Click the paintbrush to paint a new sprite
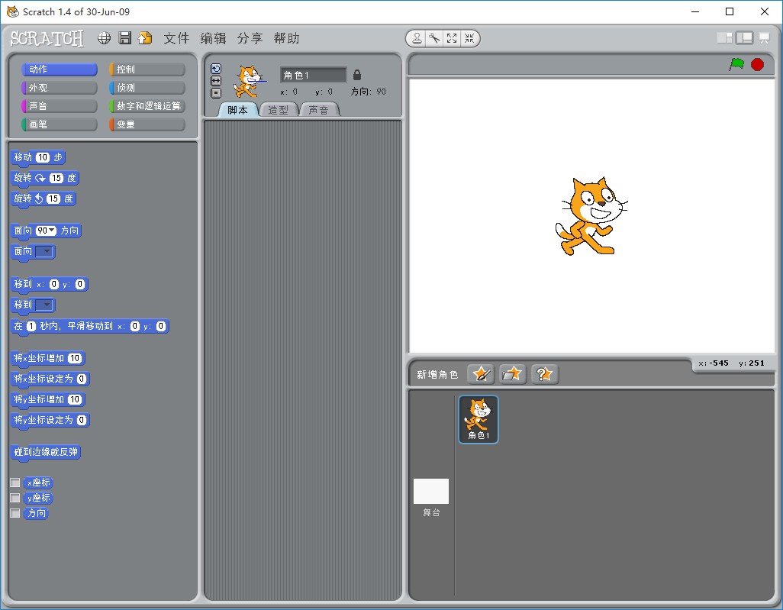The image size is (783, 610). 479,373
